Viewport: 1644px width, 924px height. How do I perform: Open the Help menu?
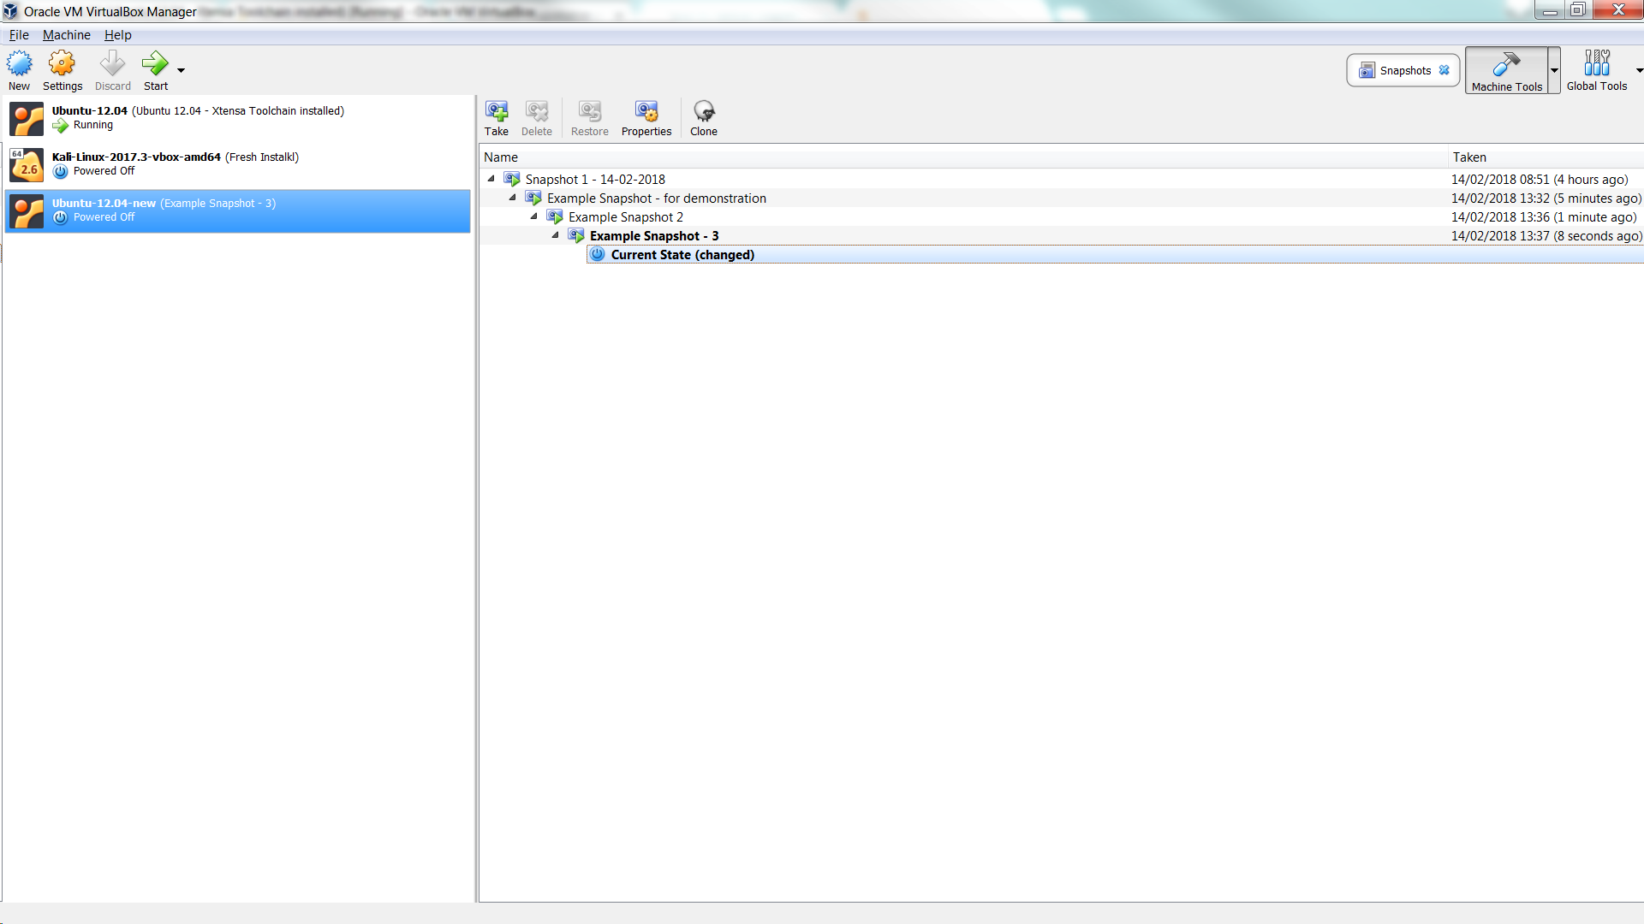click(x=117, y=35)
